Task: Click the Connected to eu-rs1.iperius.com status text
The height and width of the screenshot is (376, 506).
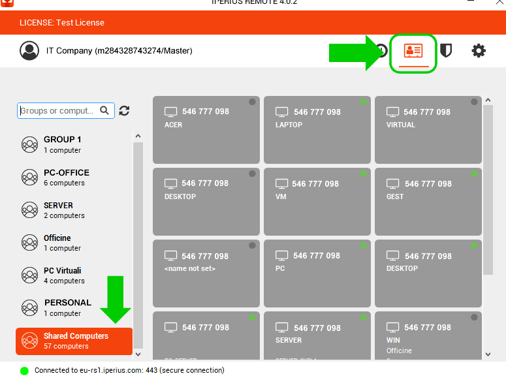Action: point(129,370)
